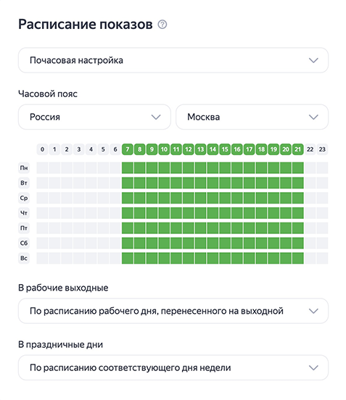Enable Friday 3 o'clock cell
This screenshot has width=346, height=400.
[79, 228]
